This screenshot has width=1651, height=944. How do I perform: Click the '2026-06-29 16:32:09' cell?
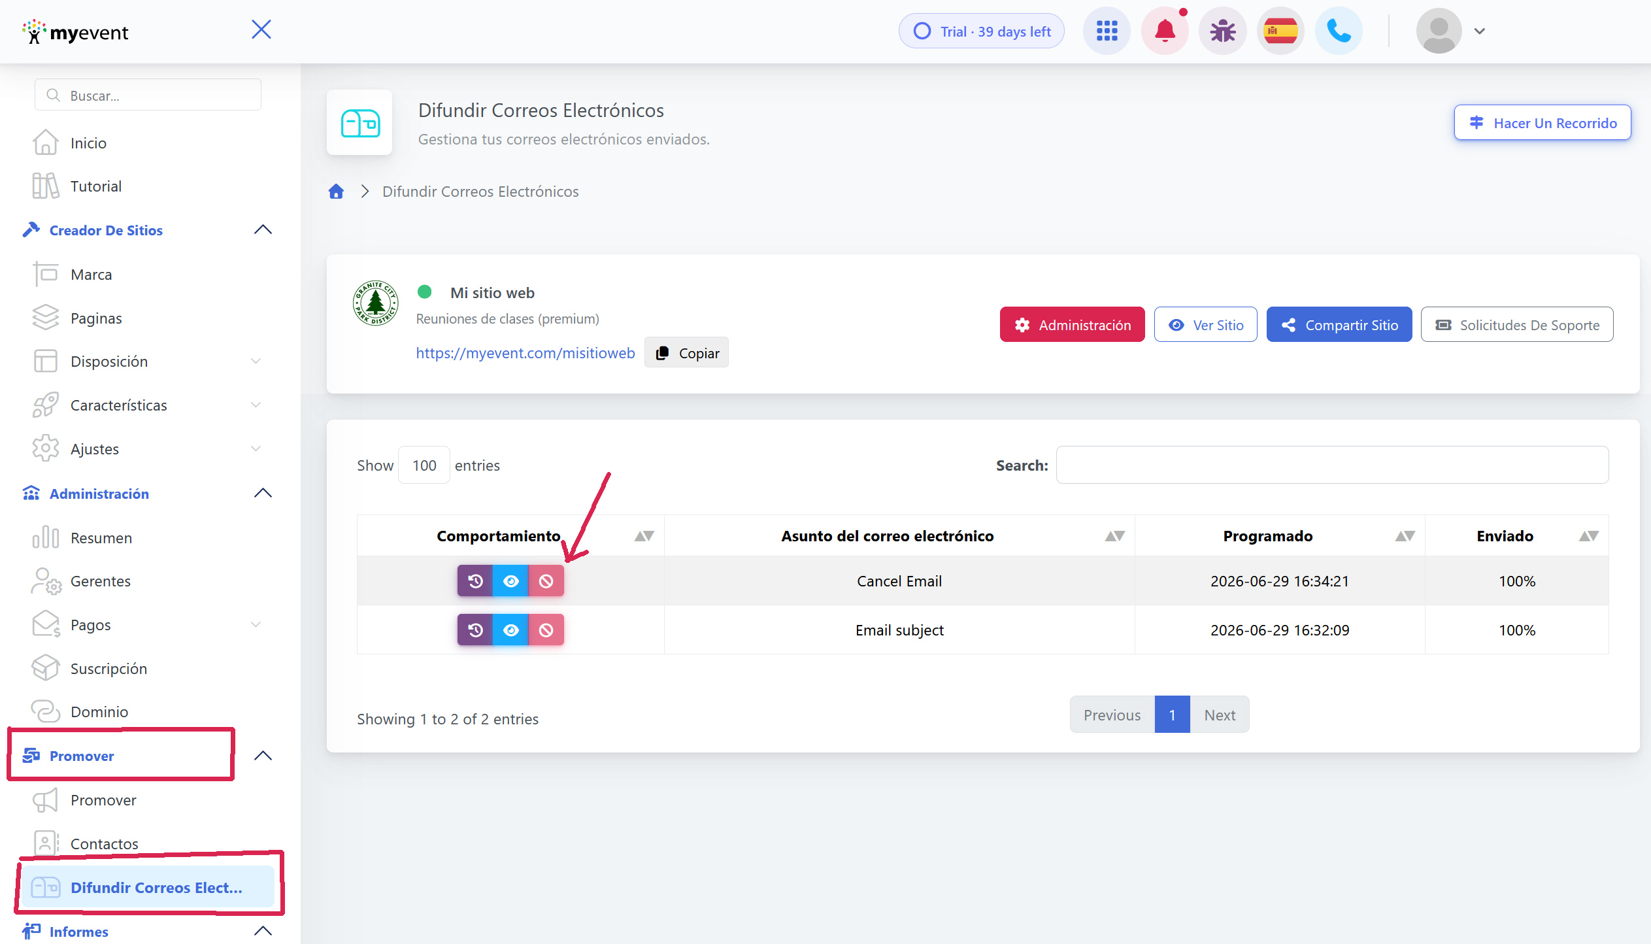pyautogui.click(x=1280, y=630)
